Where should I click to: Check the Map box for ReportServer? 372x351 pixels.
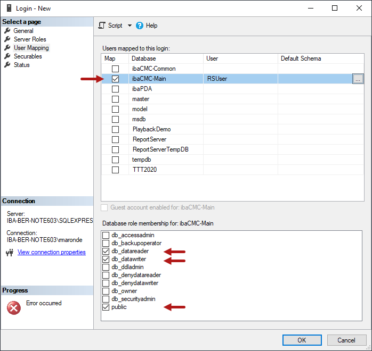point(115,140)
